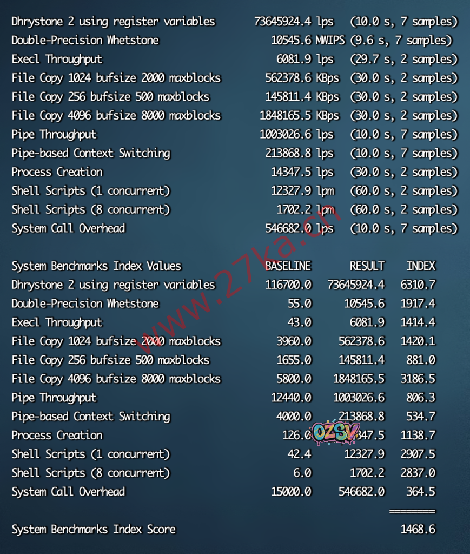Click the Pipe Throughput baseline value 12440.0

tap(291, 398)
